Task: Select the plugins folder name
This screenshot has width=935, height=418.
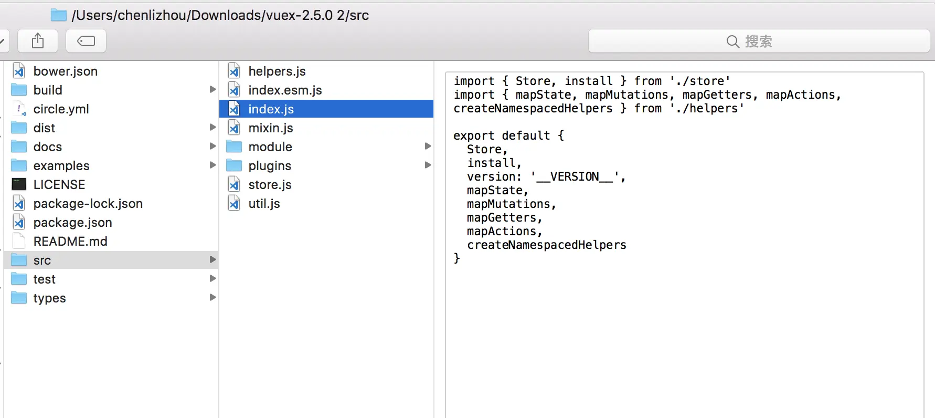Action: (270, 165)
